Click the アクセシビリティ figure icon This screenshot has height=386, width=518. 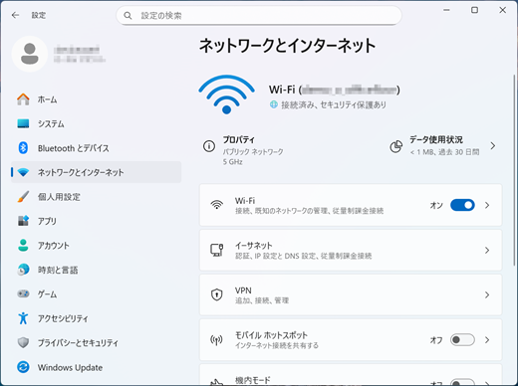23,318
